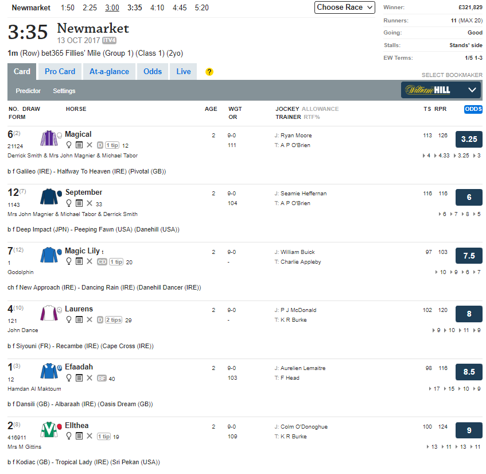Open the Choose Race dropdown
Viewport: 486px width, 474px height.
click(x=345, y=7)
